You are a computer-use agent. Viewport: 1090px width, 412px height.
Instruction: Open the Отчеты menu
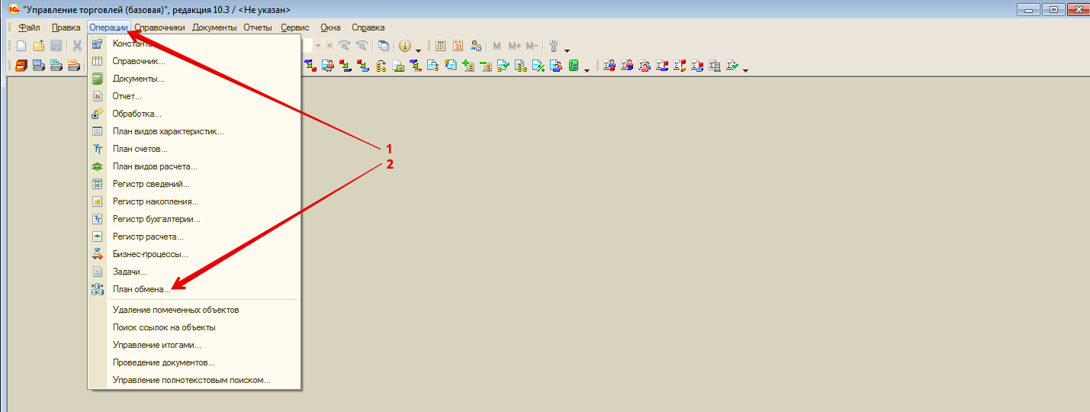[x=257, y=27]
